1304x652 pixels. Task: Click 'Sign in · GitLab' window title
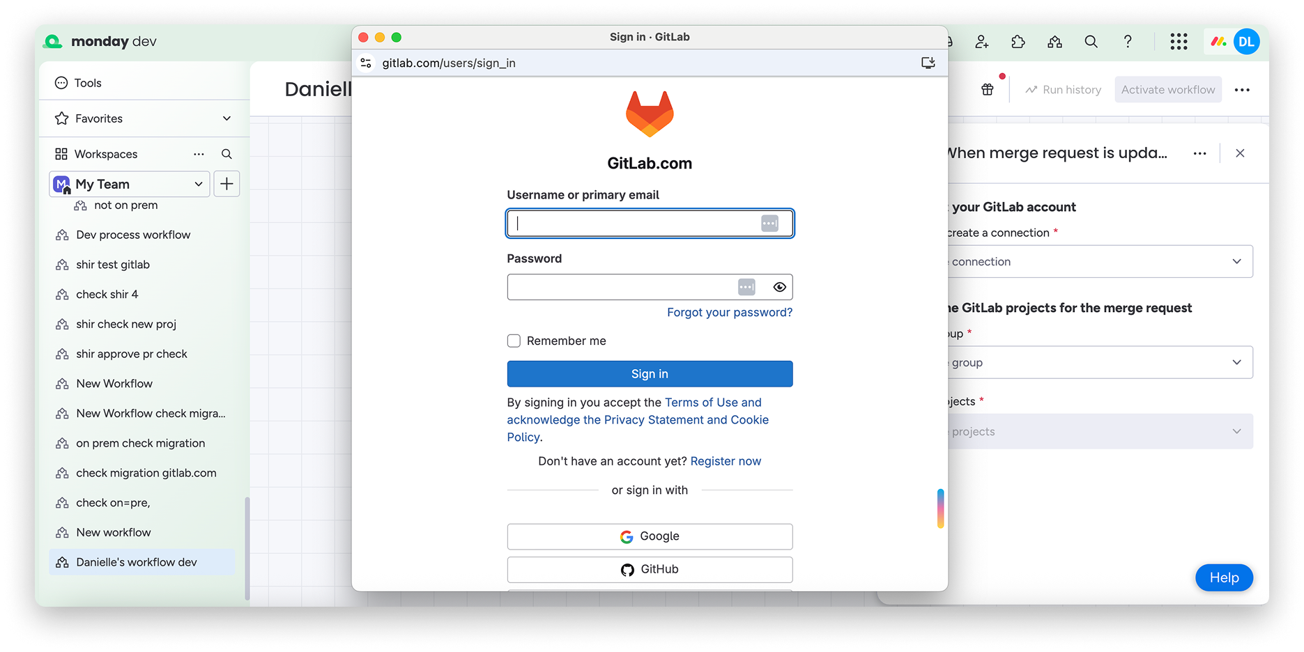pyautogui.click(x=650, y=37)
